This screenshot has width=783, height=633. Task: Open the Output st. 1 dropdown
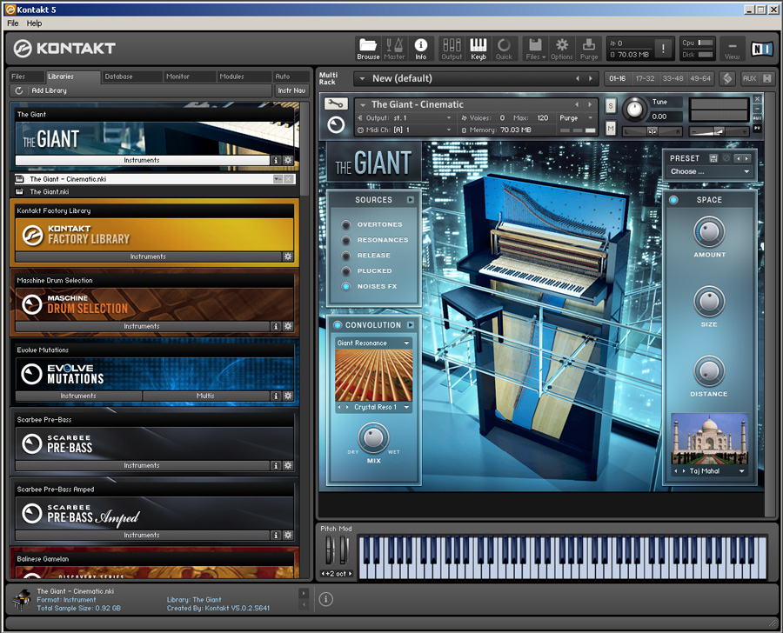(405, 117)
